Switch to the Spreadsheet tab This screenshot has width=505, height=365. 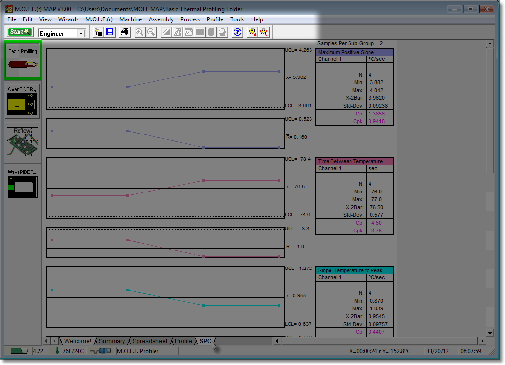(x=150, y=341)
